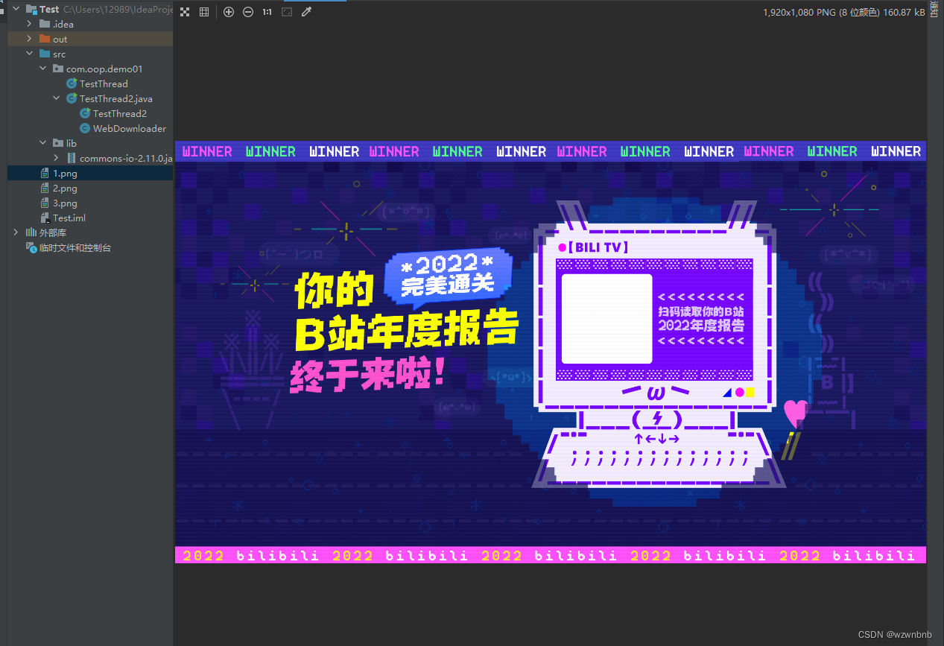
Task: Click the 临时文件和控制台 scratches icon
Action: pos(31,247)
